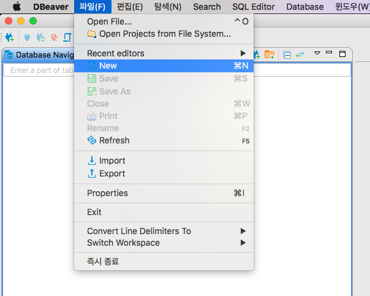Click the Connect plug icon in toolbar
This screenshot has width=370, height=296.
[x=27, y=37]
